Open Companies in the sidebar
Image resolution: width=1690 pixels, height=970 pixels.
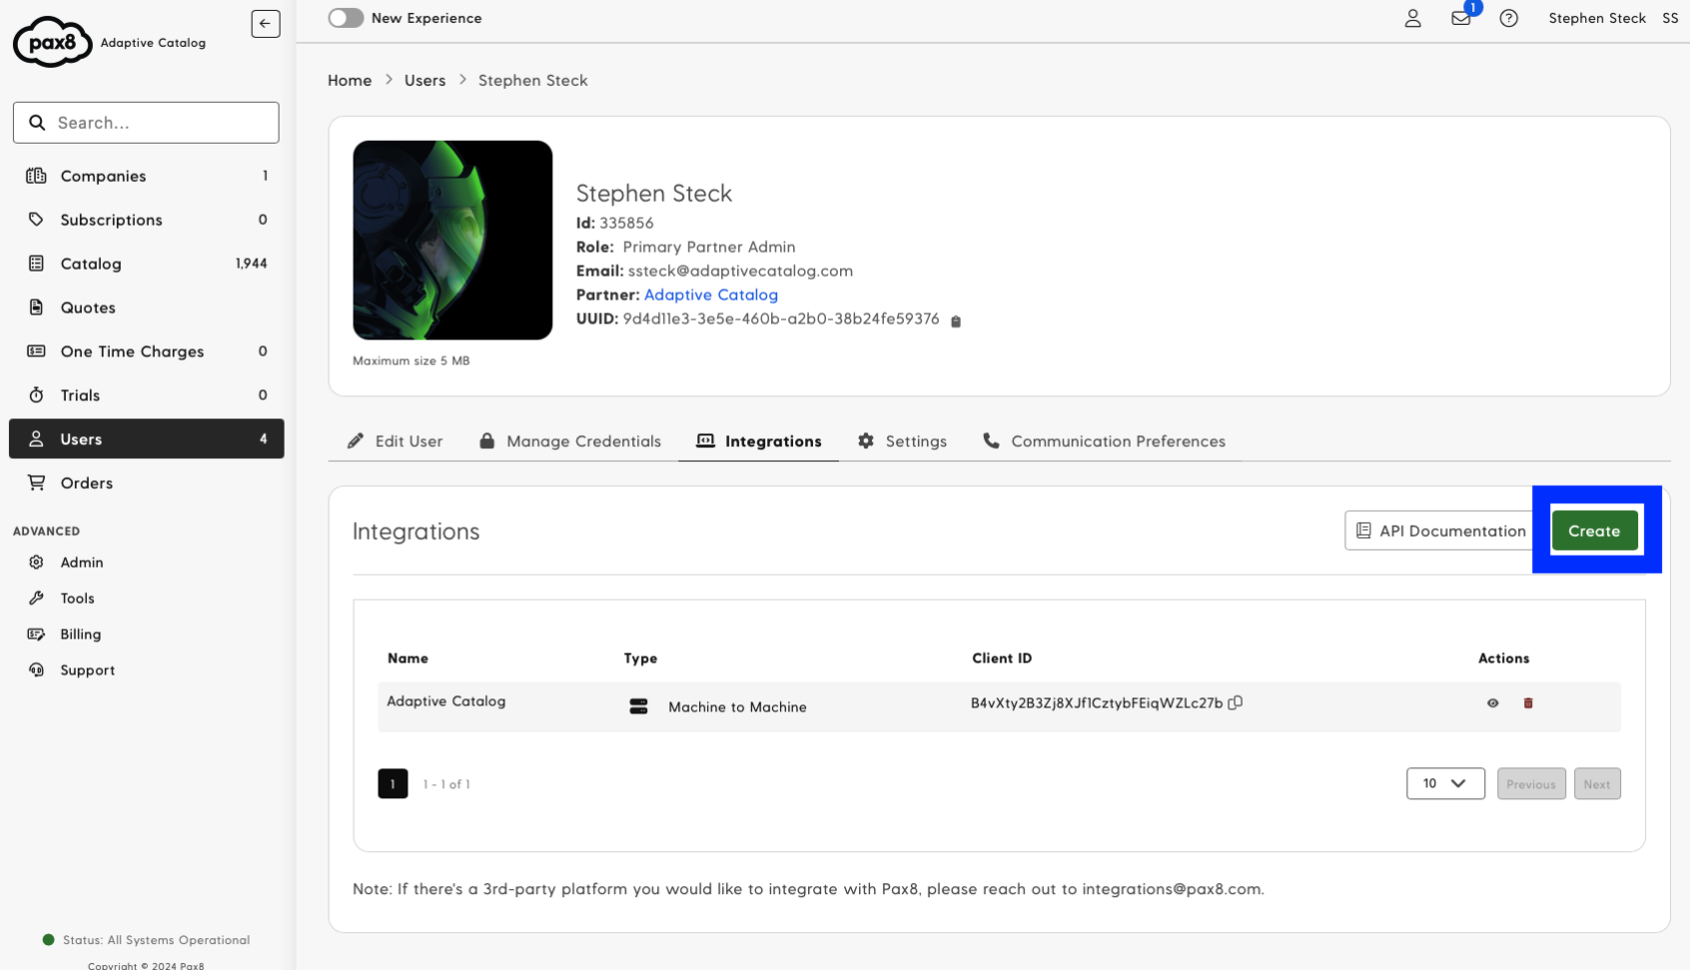147,176
